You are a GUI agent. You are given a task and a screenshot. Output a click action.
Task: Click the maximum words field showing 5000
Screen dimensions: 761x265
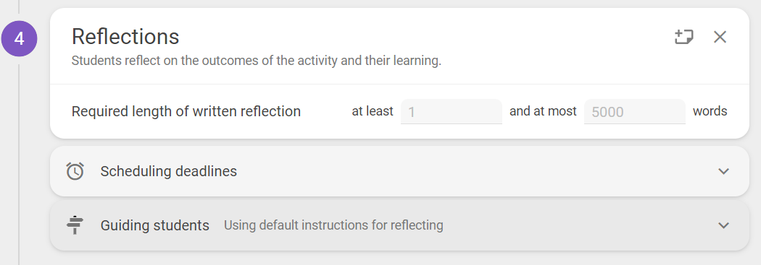(x=635, y=112)
